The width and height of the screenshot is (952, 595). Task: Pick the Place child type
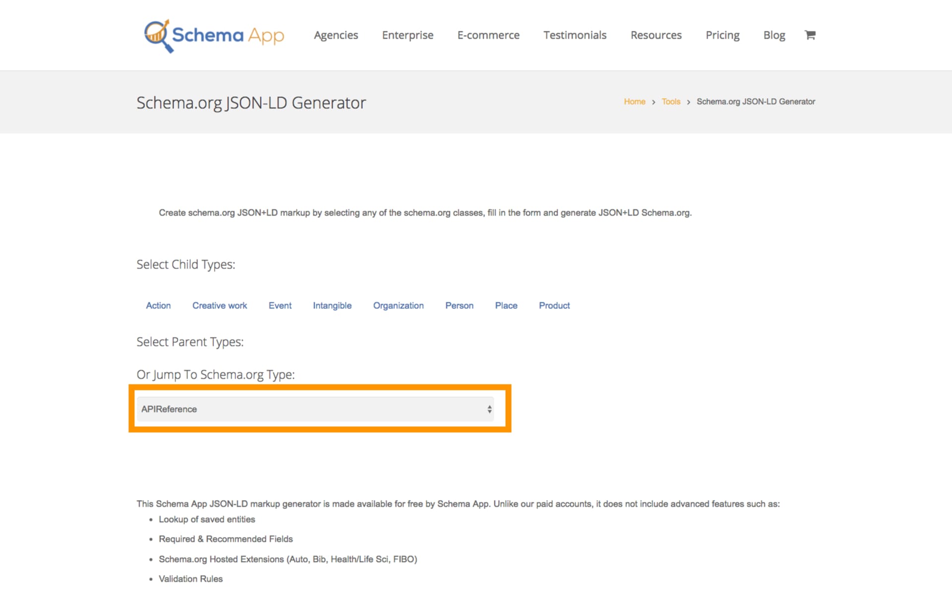pos(506,305)
